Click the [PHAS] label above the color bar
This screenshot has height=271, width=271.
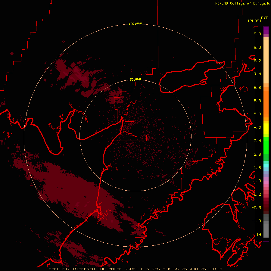coord(254,21)
